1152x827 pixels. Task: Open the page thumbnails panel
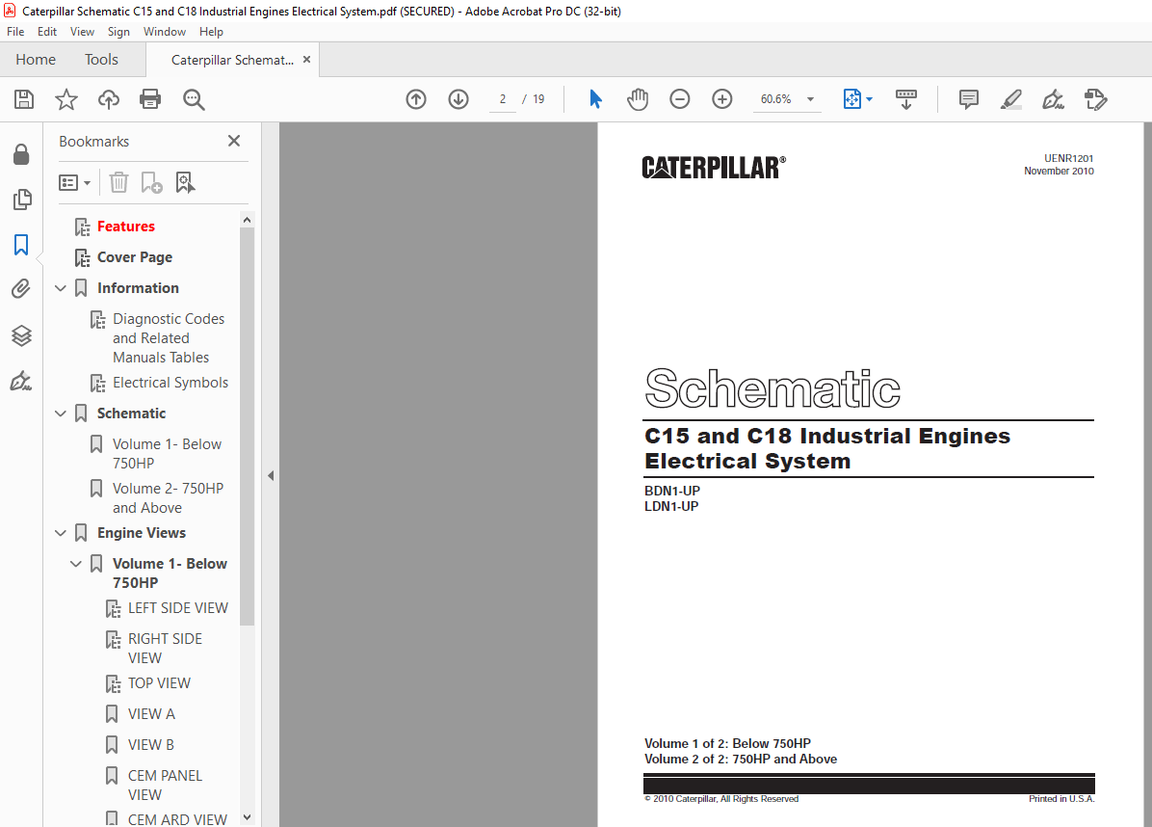click(x=21, y=200)
